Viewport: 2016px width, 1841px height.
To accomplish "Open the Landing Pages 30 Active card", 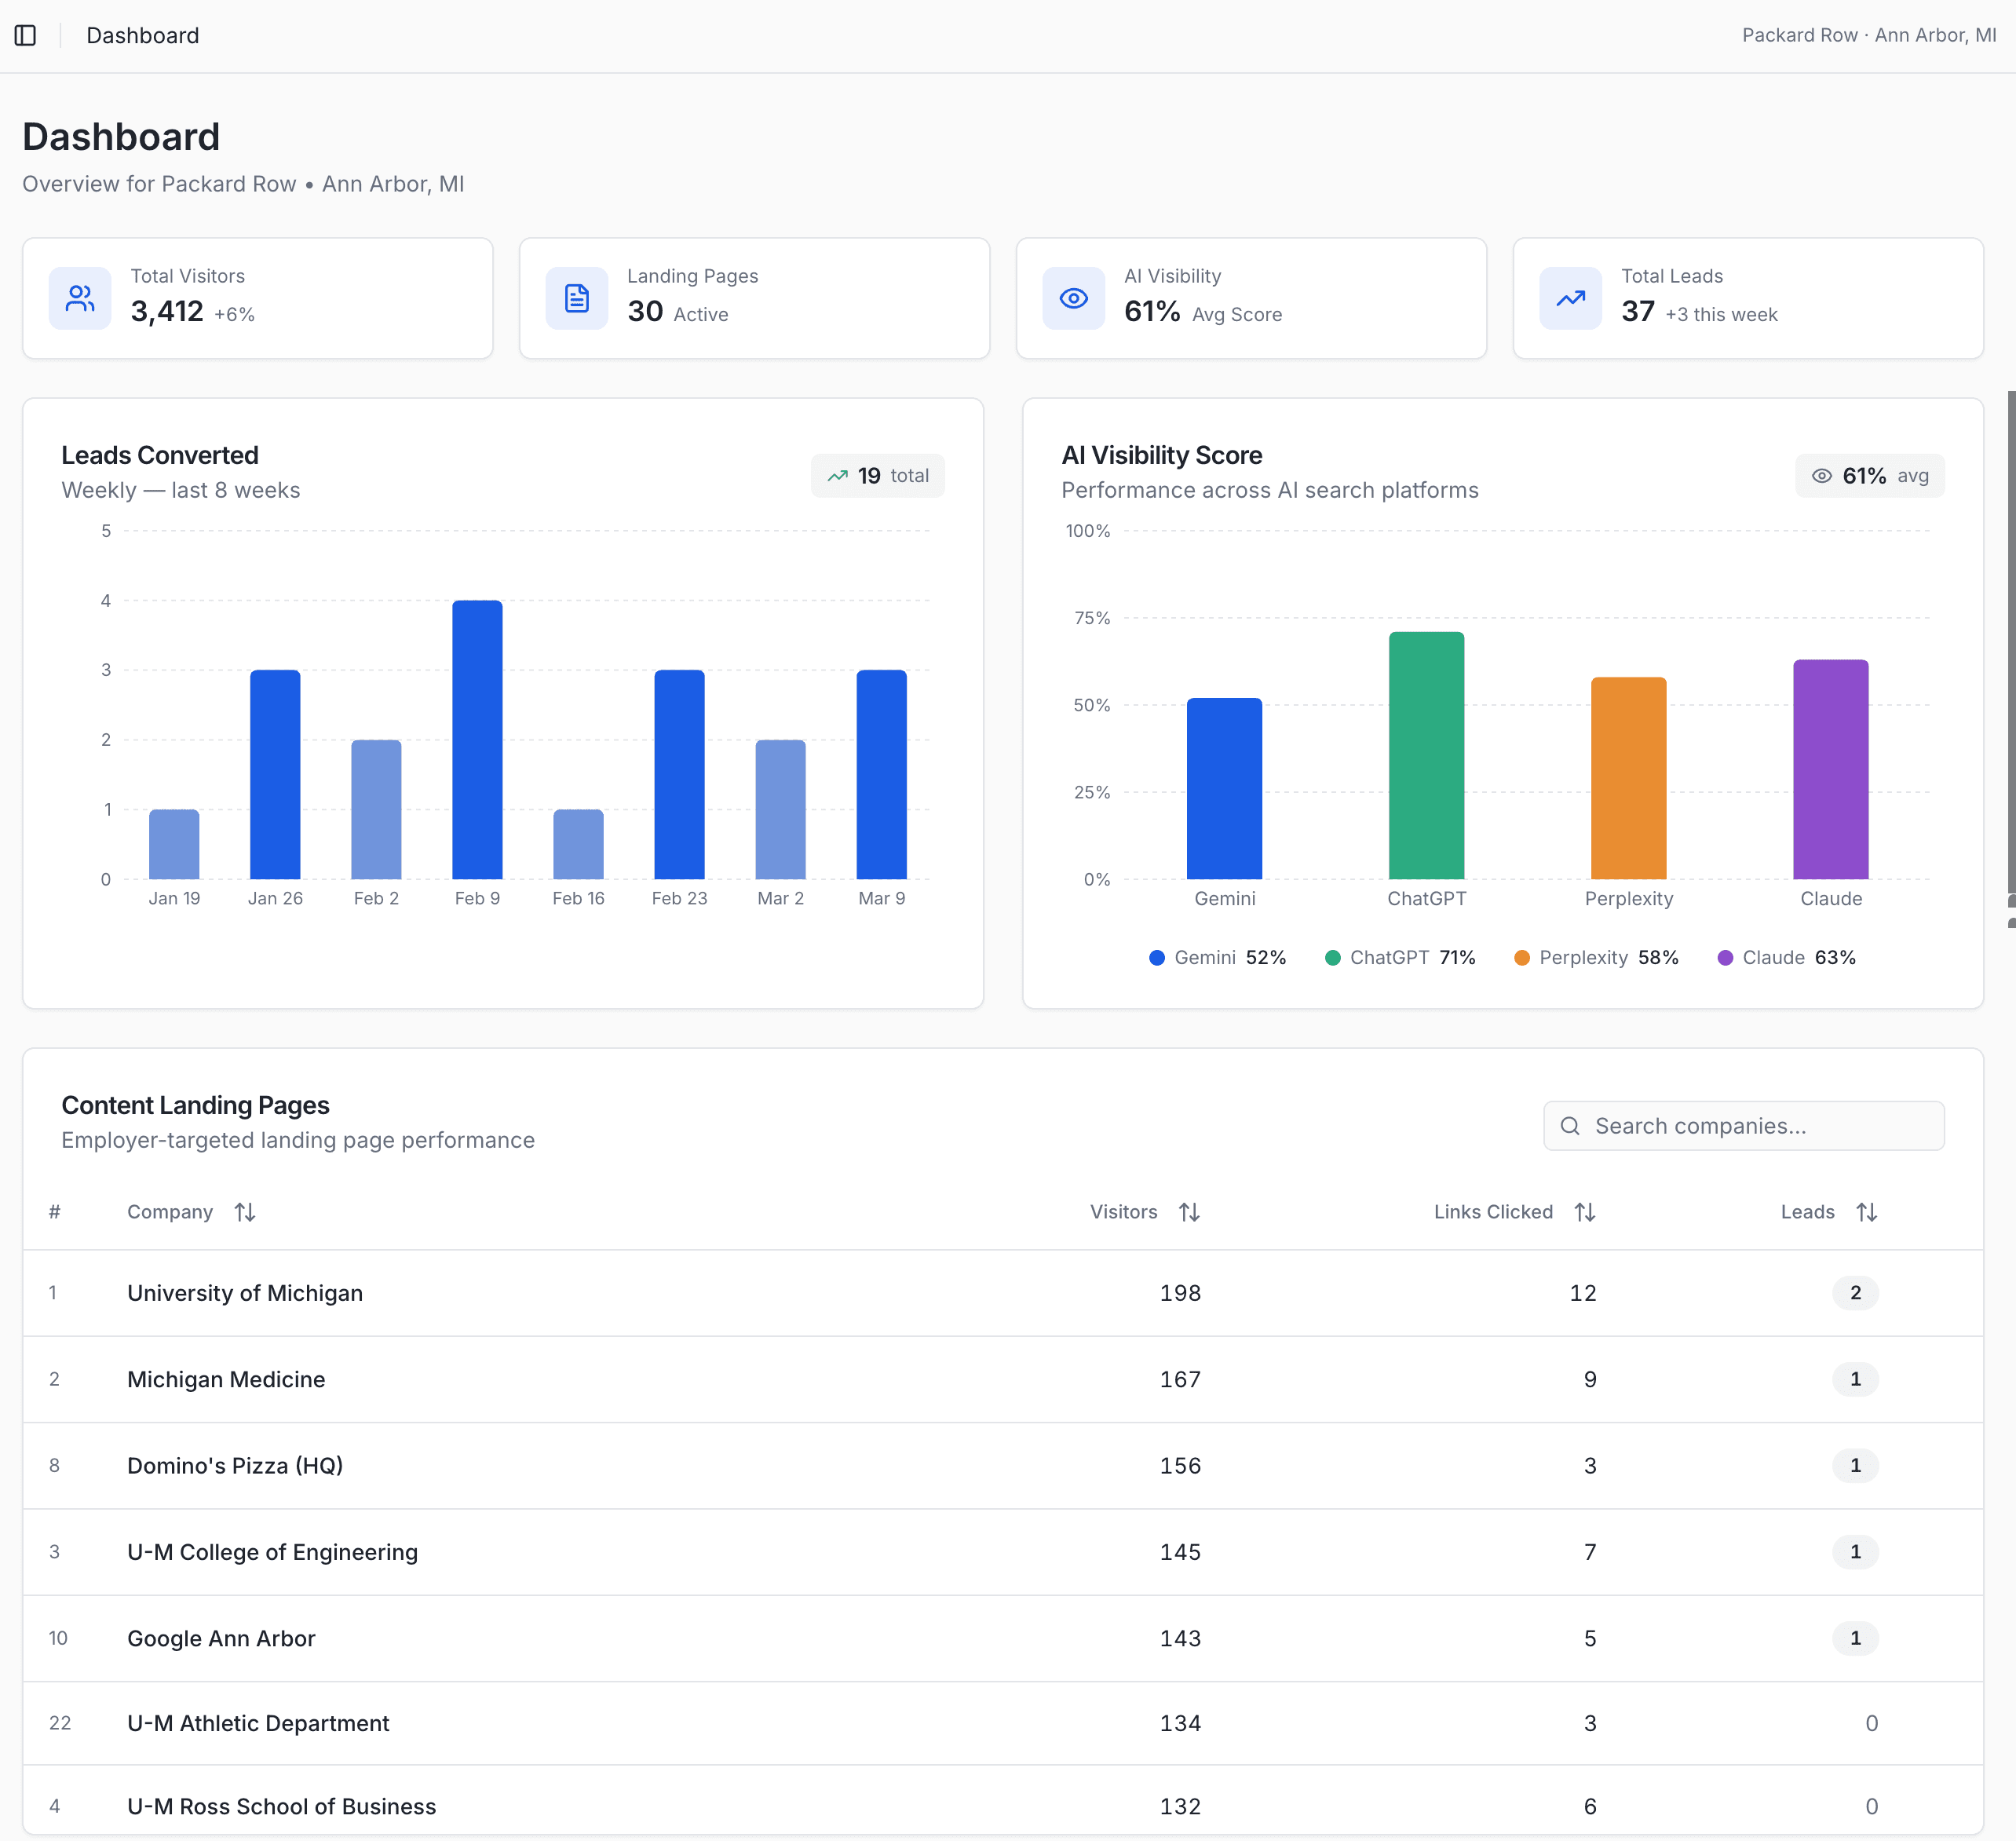I will pos(755,298).
